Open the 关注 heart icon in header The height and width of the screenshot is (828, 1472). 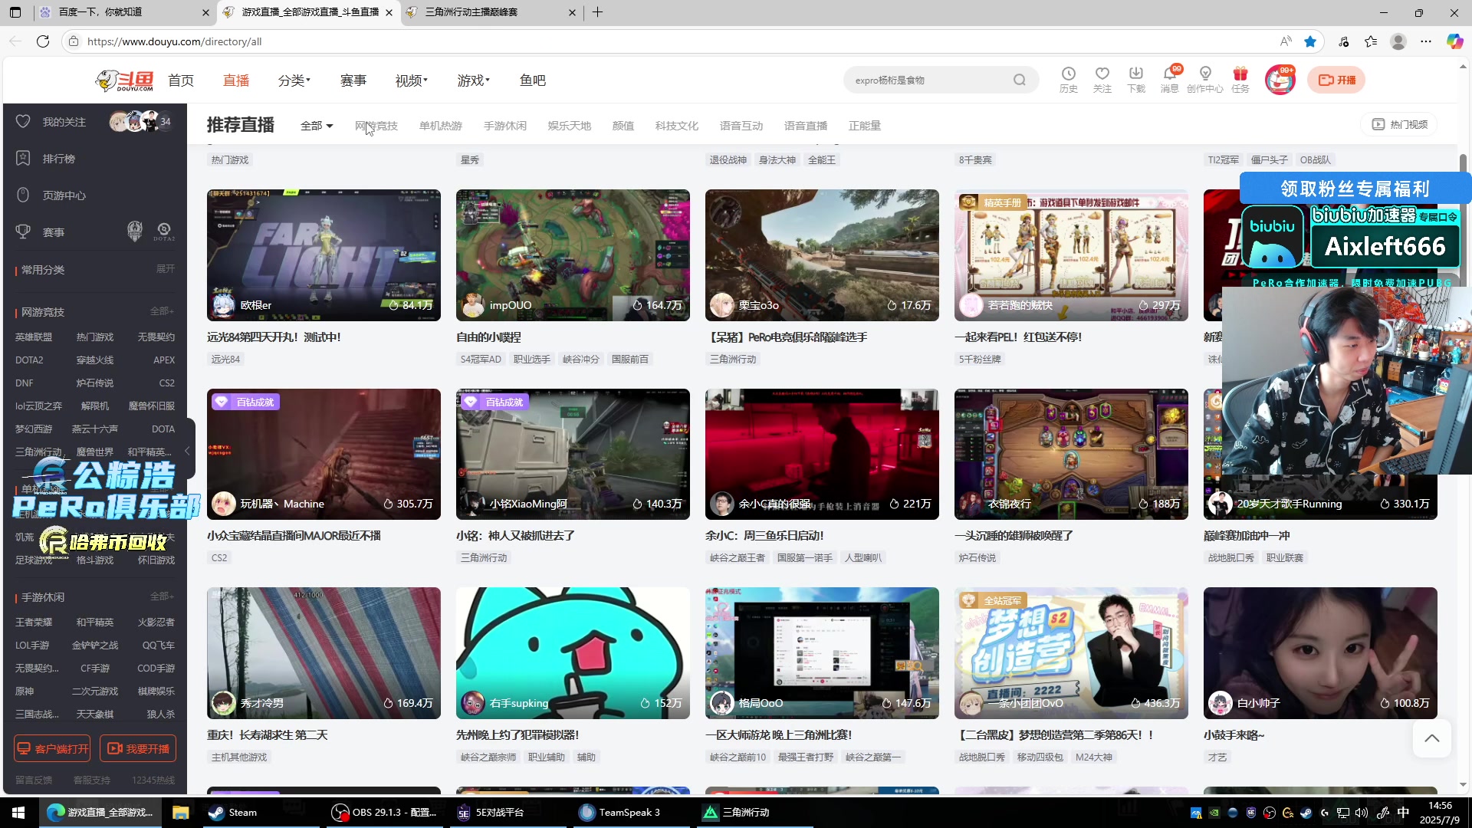click(1102, 79)
